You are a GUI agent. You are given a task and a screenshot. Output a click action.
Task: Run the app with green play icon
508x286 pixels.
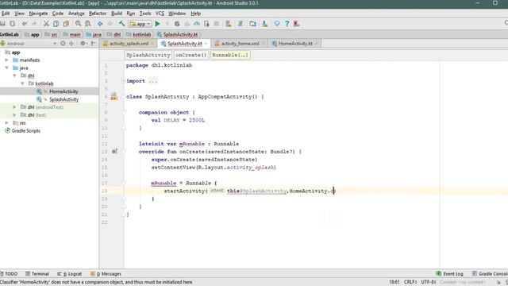(157, 24)
